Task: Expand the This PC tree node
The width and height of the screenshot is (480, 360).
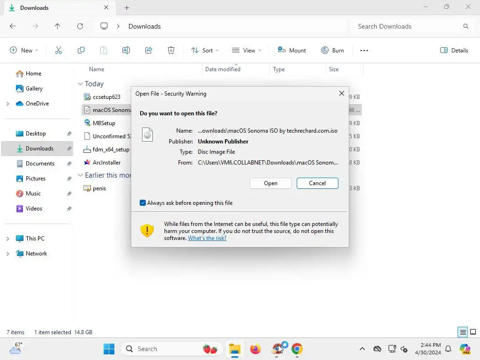Action: coord(7,239)
